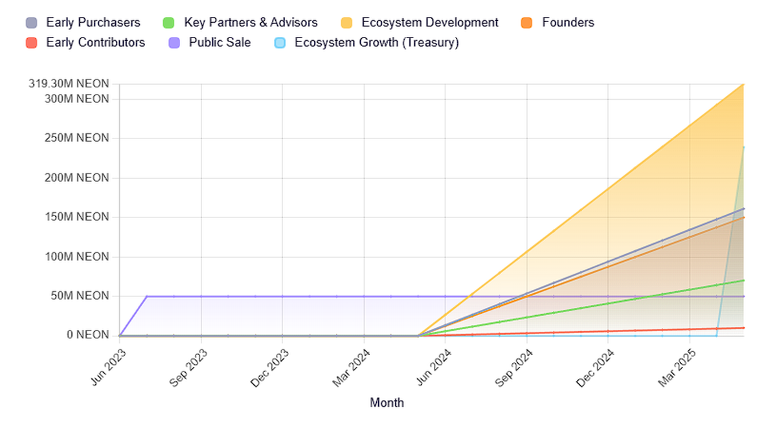
Task: Click the blue Ecosystem Growth (Treasury) swatch
Action: (x=280, y=43)
